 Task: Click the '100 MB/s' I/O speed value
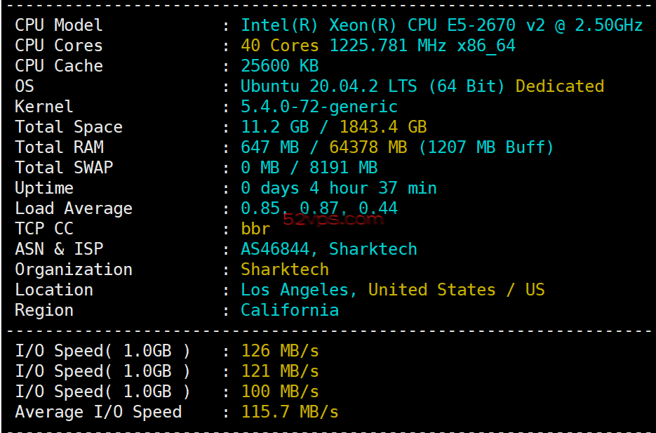pos(280,392)
